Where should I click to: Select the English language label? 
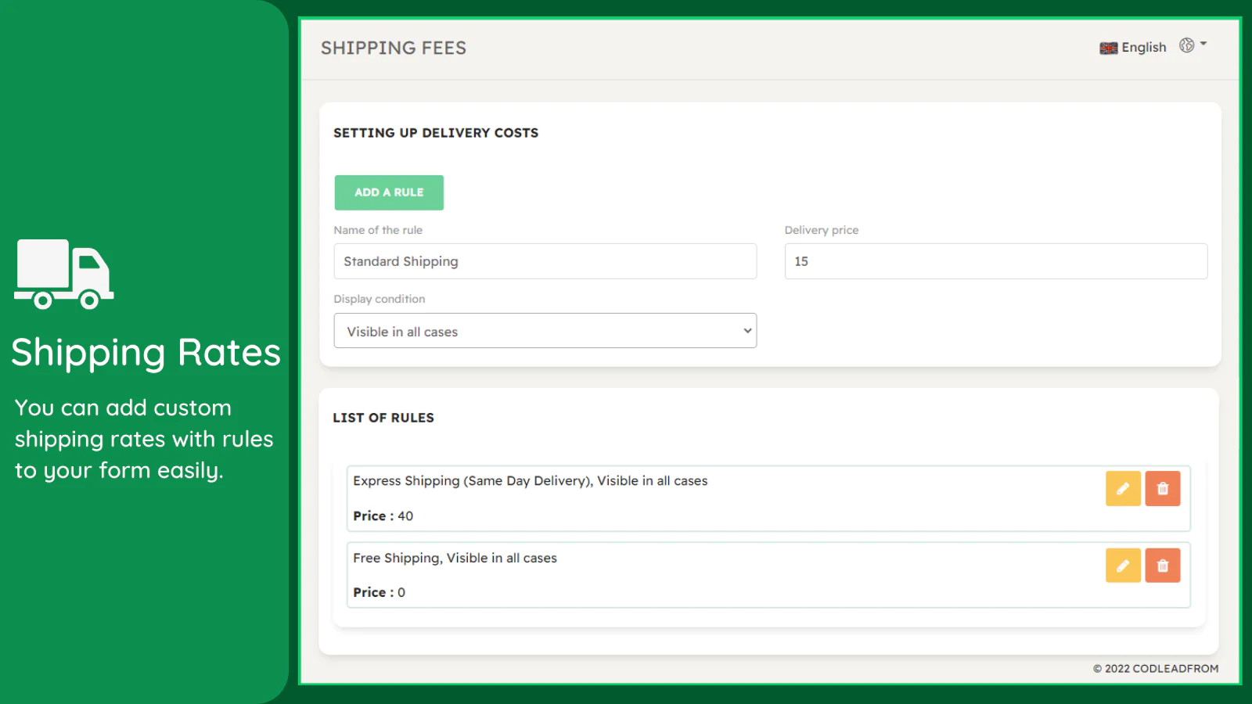pos(1144,48)
